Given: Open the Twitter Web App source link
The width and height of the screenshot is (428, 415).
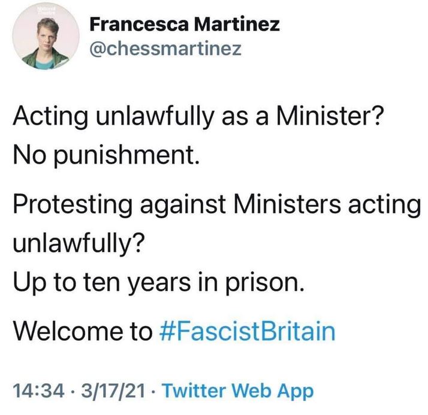Looking at the screenshot, I should (x=239, y=392).
